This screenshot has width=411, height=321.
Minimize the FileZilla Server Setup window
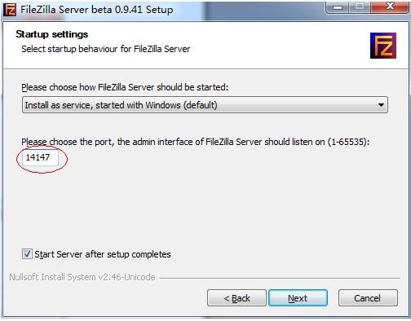pos(337,7)
